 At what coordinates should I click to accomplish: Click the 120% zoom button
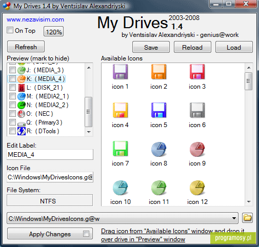(54, 32)
